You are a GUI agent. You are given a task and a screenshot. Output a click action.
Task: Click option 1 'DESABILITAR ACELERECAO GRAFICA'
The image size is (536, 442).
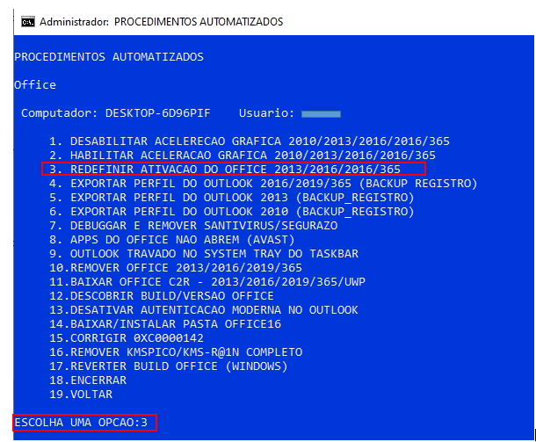[250, 141]
